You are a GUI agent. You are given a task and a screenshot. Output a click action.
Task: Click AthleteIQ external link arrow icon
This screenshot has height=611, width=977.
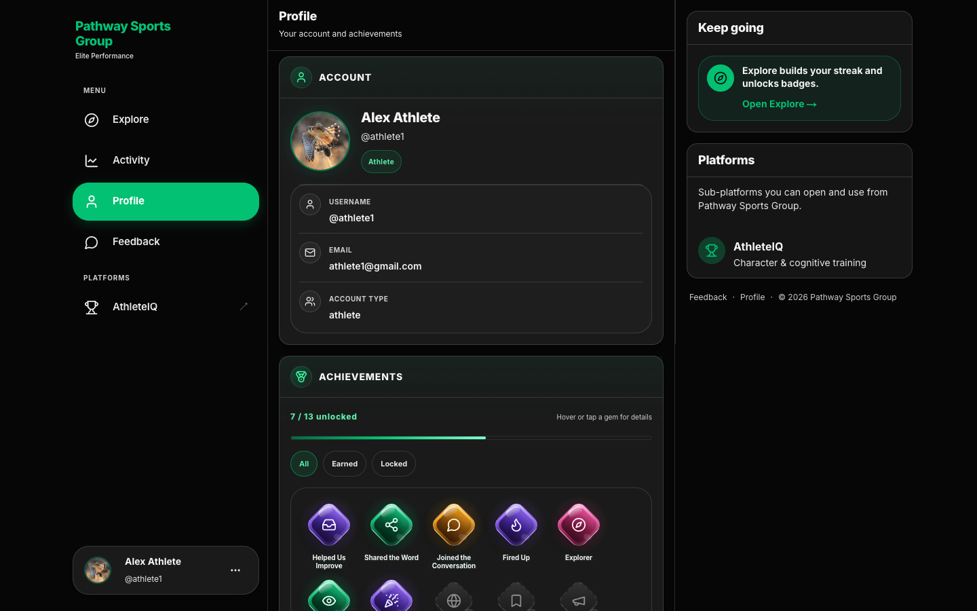point(244,307)
